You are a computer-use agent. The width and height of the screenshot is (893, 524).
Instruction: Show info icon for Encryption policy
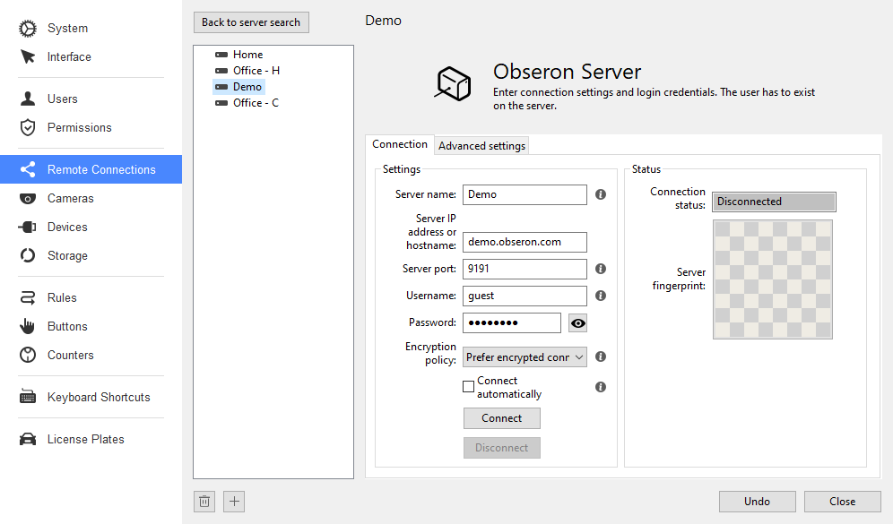pos(601,356)
